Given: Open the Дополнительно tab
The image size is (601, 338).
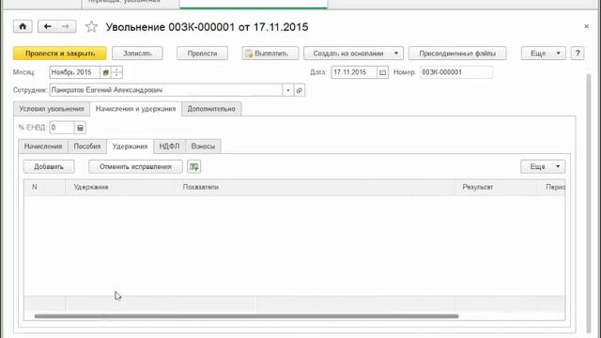Looking at the screenshot, I should pos(211,109).
